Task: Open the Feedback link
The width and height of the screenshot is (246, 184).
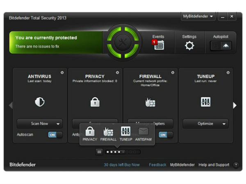Action: [x=157, y=165]
